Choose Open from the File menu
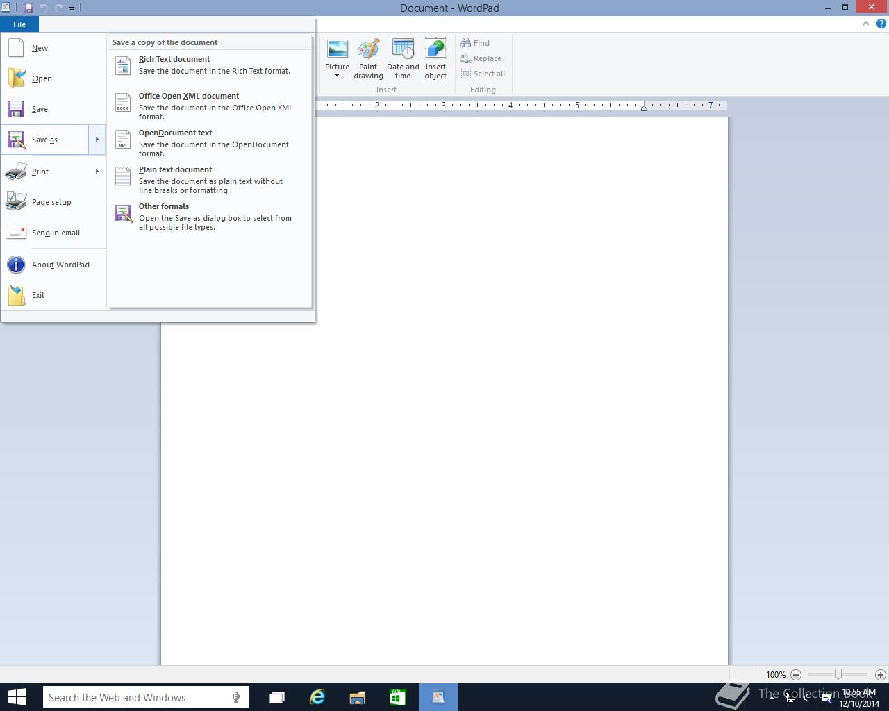The height and width of the screenshot is (711, 889). (53, 78)
